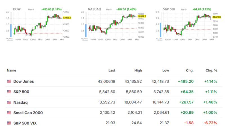Select Small Cap 2000 change +20.89

[187, 113]
